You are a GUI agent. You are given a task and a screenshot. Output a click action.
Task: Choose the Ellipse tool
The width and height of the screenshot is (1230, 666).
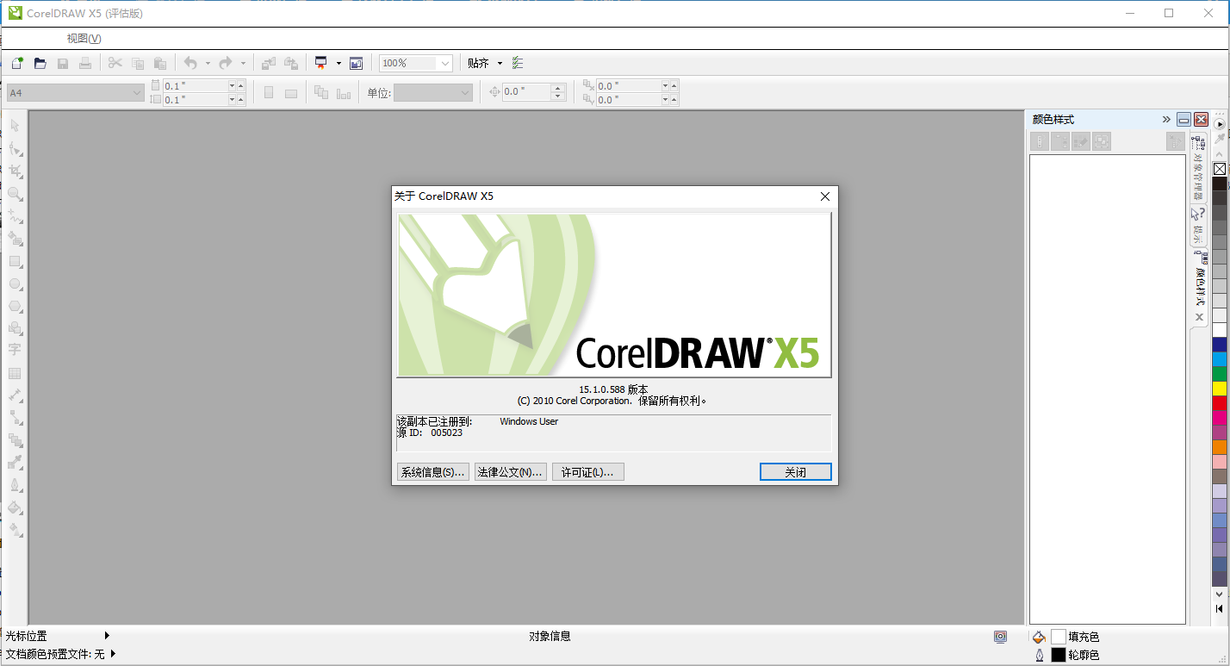(x=14, y=284)
